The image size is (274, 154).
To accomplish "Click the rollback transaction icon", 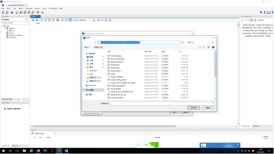I will 66,20.
